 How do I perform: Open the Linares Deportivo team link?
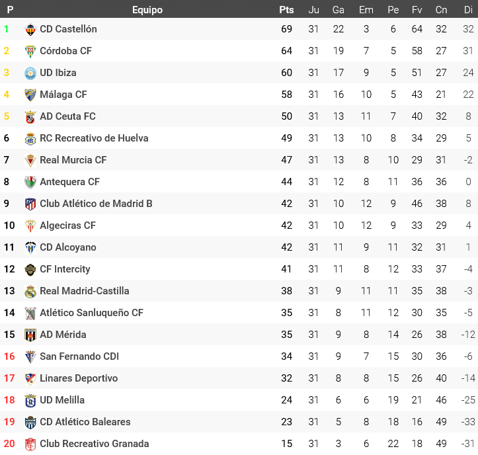[79, 378]
